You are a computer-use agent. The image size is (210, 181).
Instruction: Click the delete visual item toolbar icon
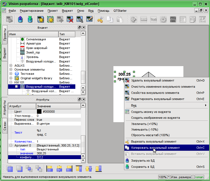(70, 20)
